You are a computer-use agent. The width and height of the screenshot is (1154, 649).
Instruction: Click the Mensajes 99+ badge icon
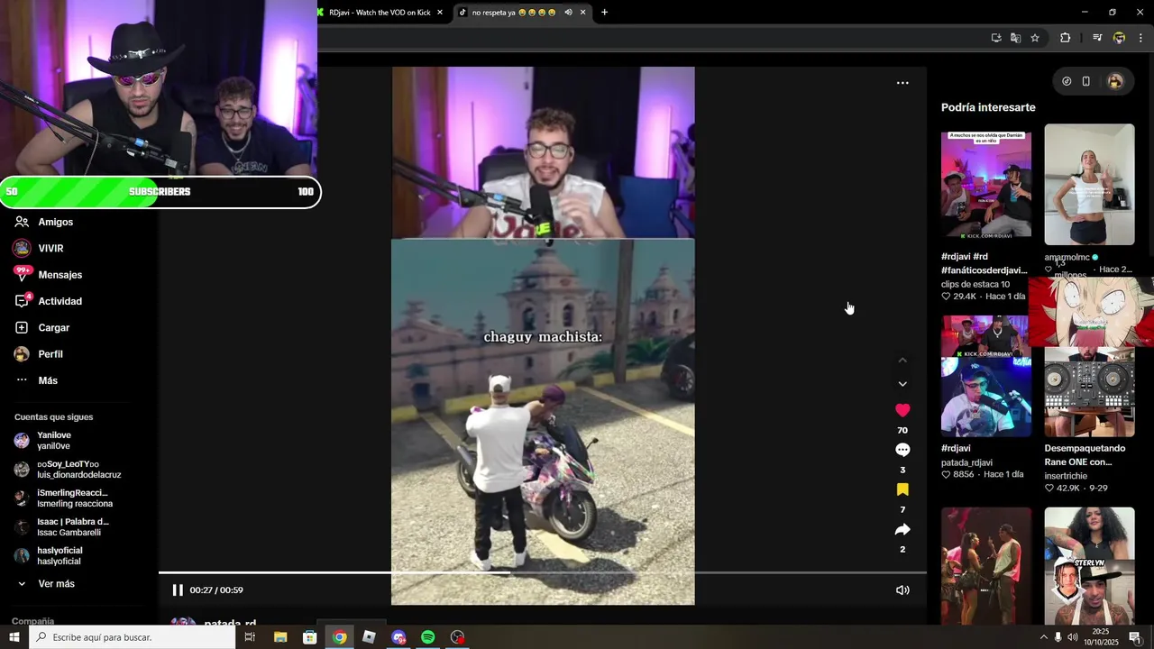tap(22, 273)
